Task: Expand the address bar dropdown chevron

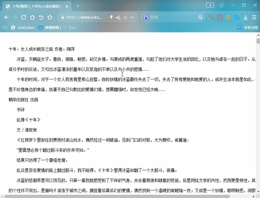Action: pyautogui.click(x=132, y=17)
